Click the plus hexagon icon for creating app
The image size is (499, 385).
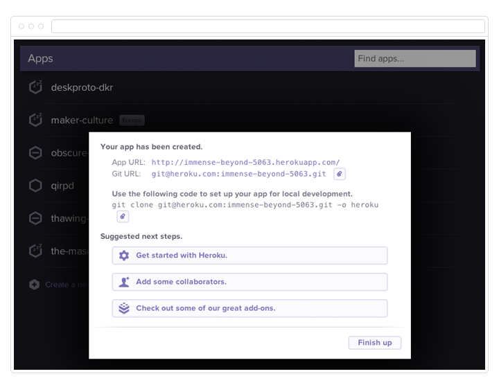(x=35, y=285)
